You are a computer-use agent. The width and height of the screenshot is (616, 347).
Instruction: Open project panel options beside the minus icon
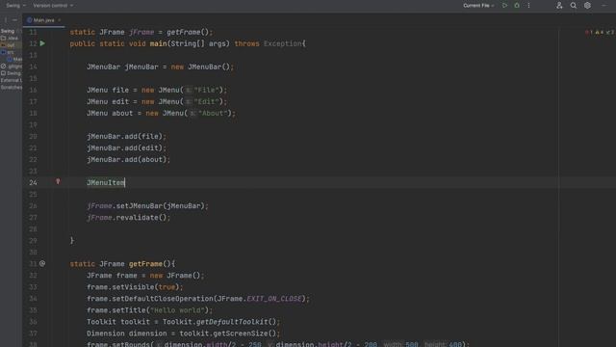coord(6,20)
